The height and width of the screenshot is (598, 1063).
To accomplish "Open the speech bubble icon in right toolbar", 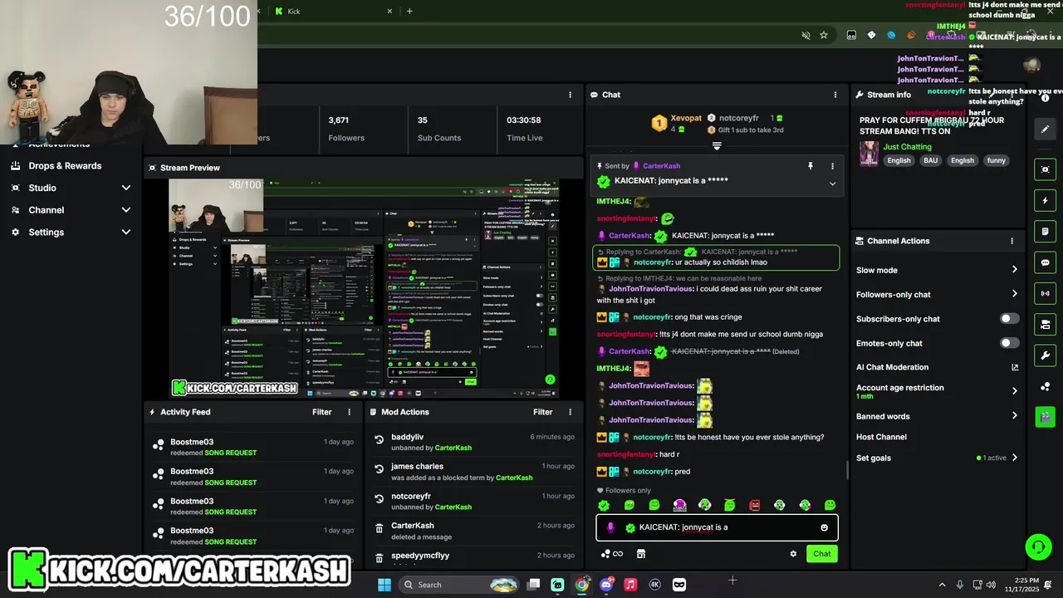I will (x=1045, y=262).
